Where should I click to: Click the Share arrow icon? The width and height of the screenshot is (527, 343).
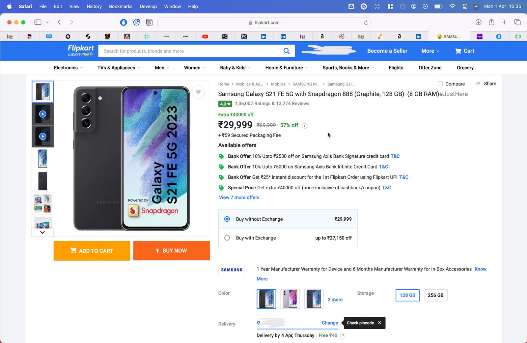(478, 83)
